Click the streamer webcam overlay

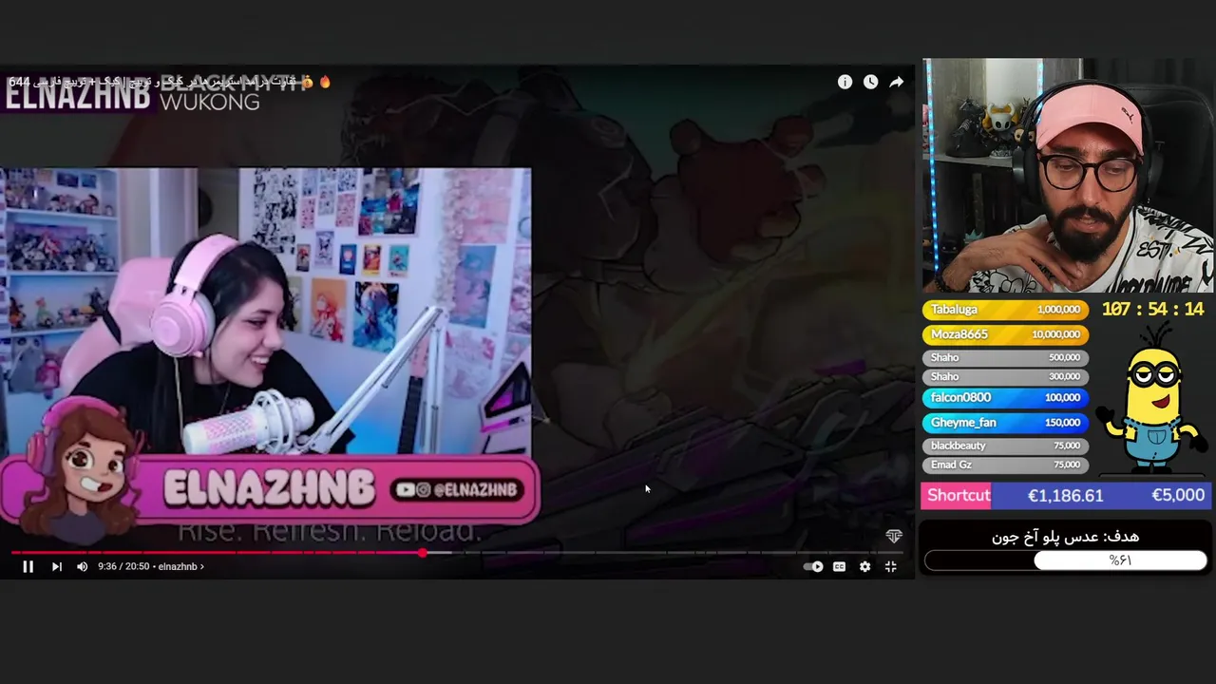click(x=1068, y=176)
